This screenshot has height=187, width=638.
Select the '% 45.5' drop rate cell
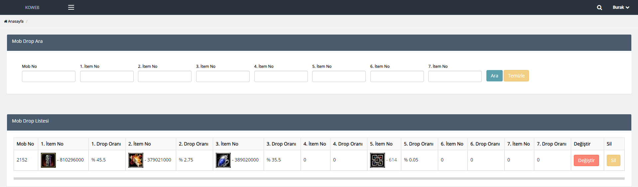pos(107,160)
